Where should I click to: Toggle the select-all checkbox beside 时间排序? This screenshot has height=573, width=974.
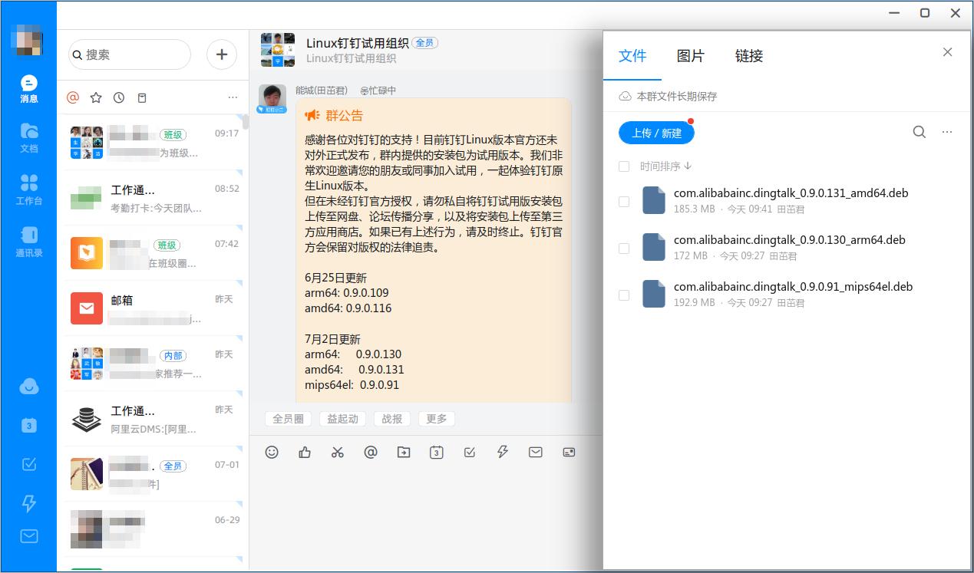point(624,166)
